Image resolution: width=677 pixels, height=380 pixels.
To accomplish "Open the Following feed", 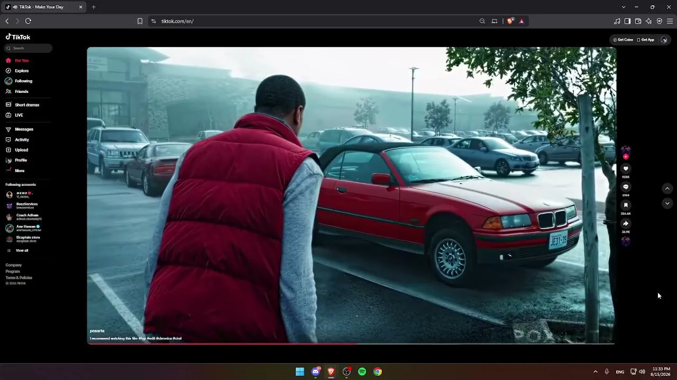I will 19,81.
